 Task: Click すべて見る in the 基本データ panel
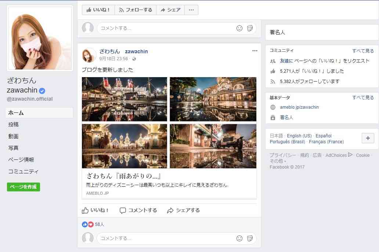coord(363,98)
